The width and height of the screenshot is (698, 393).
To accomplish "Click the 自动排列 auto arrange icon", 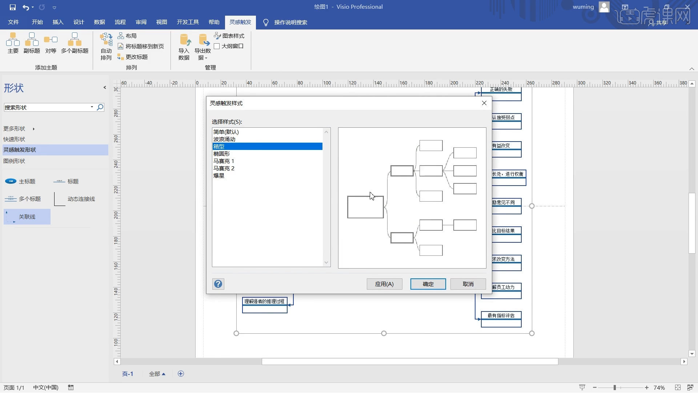I will coord(105,47).
